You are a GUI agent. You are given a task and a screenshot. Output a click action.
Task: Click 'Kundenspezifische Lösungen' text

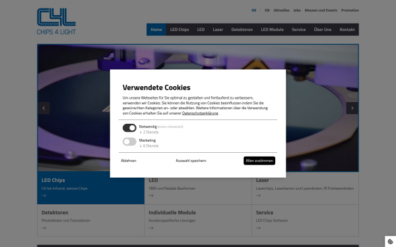coord(172,221)
